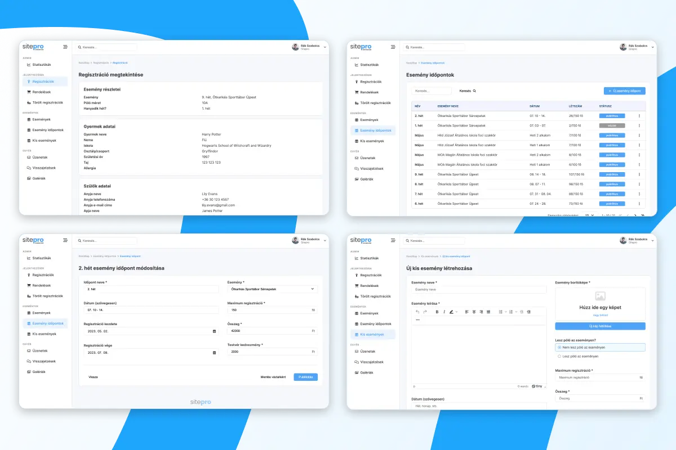Justify text in the description editor

pos(488,312)
